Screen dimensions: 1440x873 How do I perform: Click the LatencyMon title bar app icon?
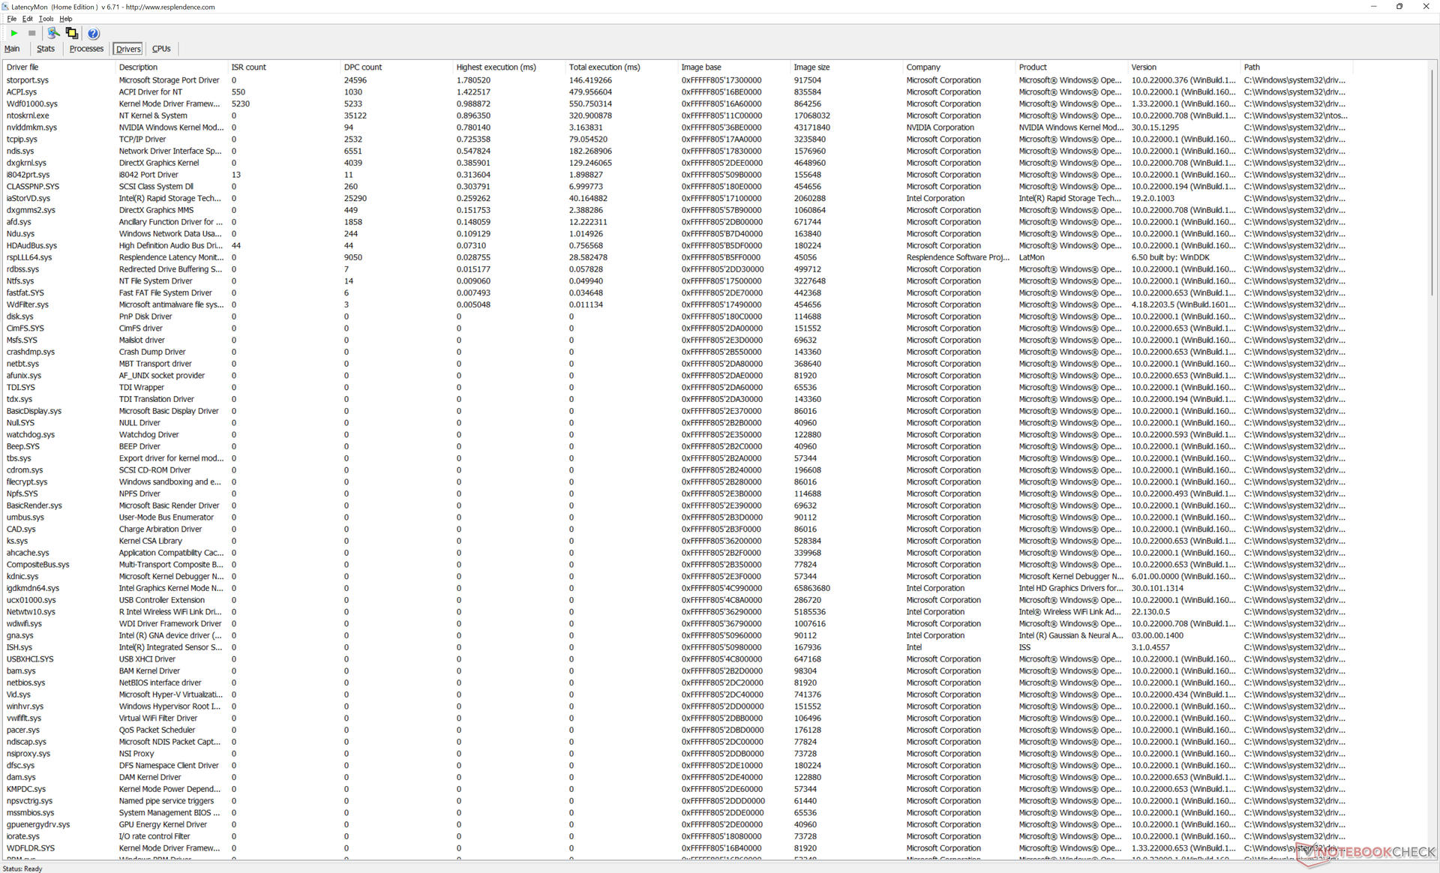click(5, 7)
